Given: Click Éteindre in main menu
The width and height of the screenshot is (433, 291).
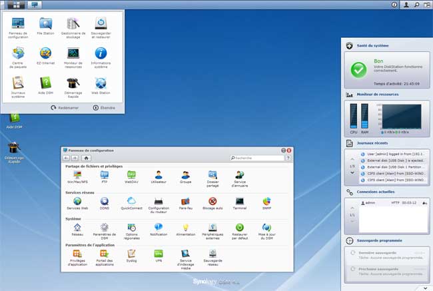Looking at the screenshot, I should coord(104,108).
